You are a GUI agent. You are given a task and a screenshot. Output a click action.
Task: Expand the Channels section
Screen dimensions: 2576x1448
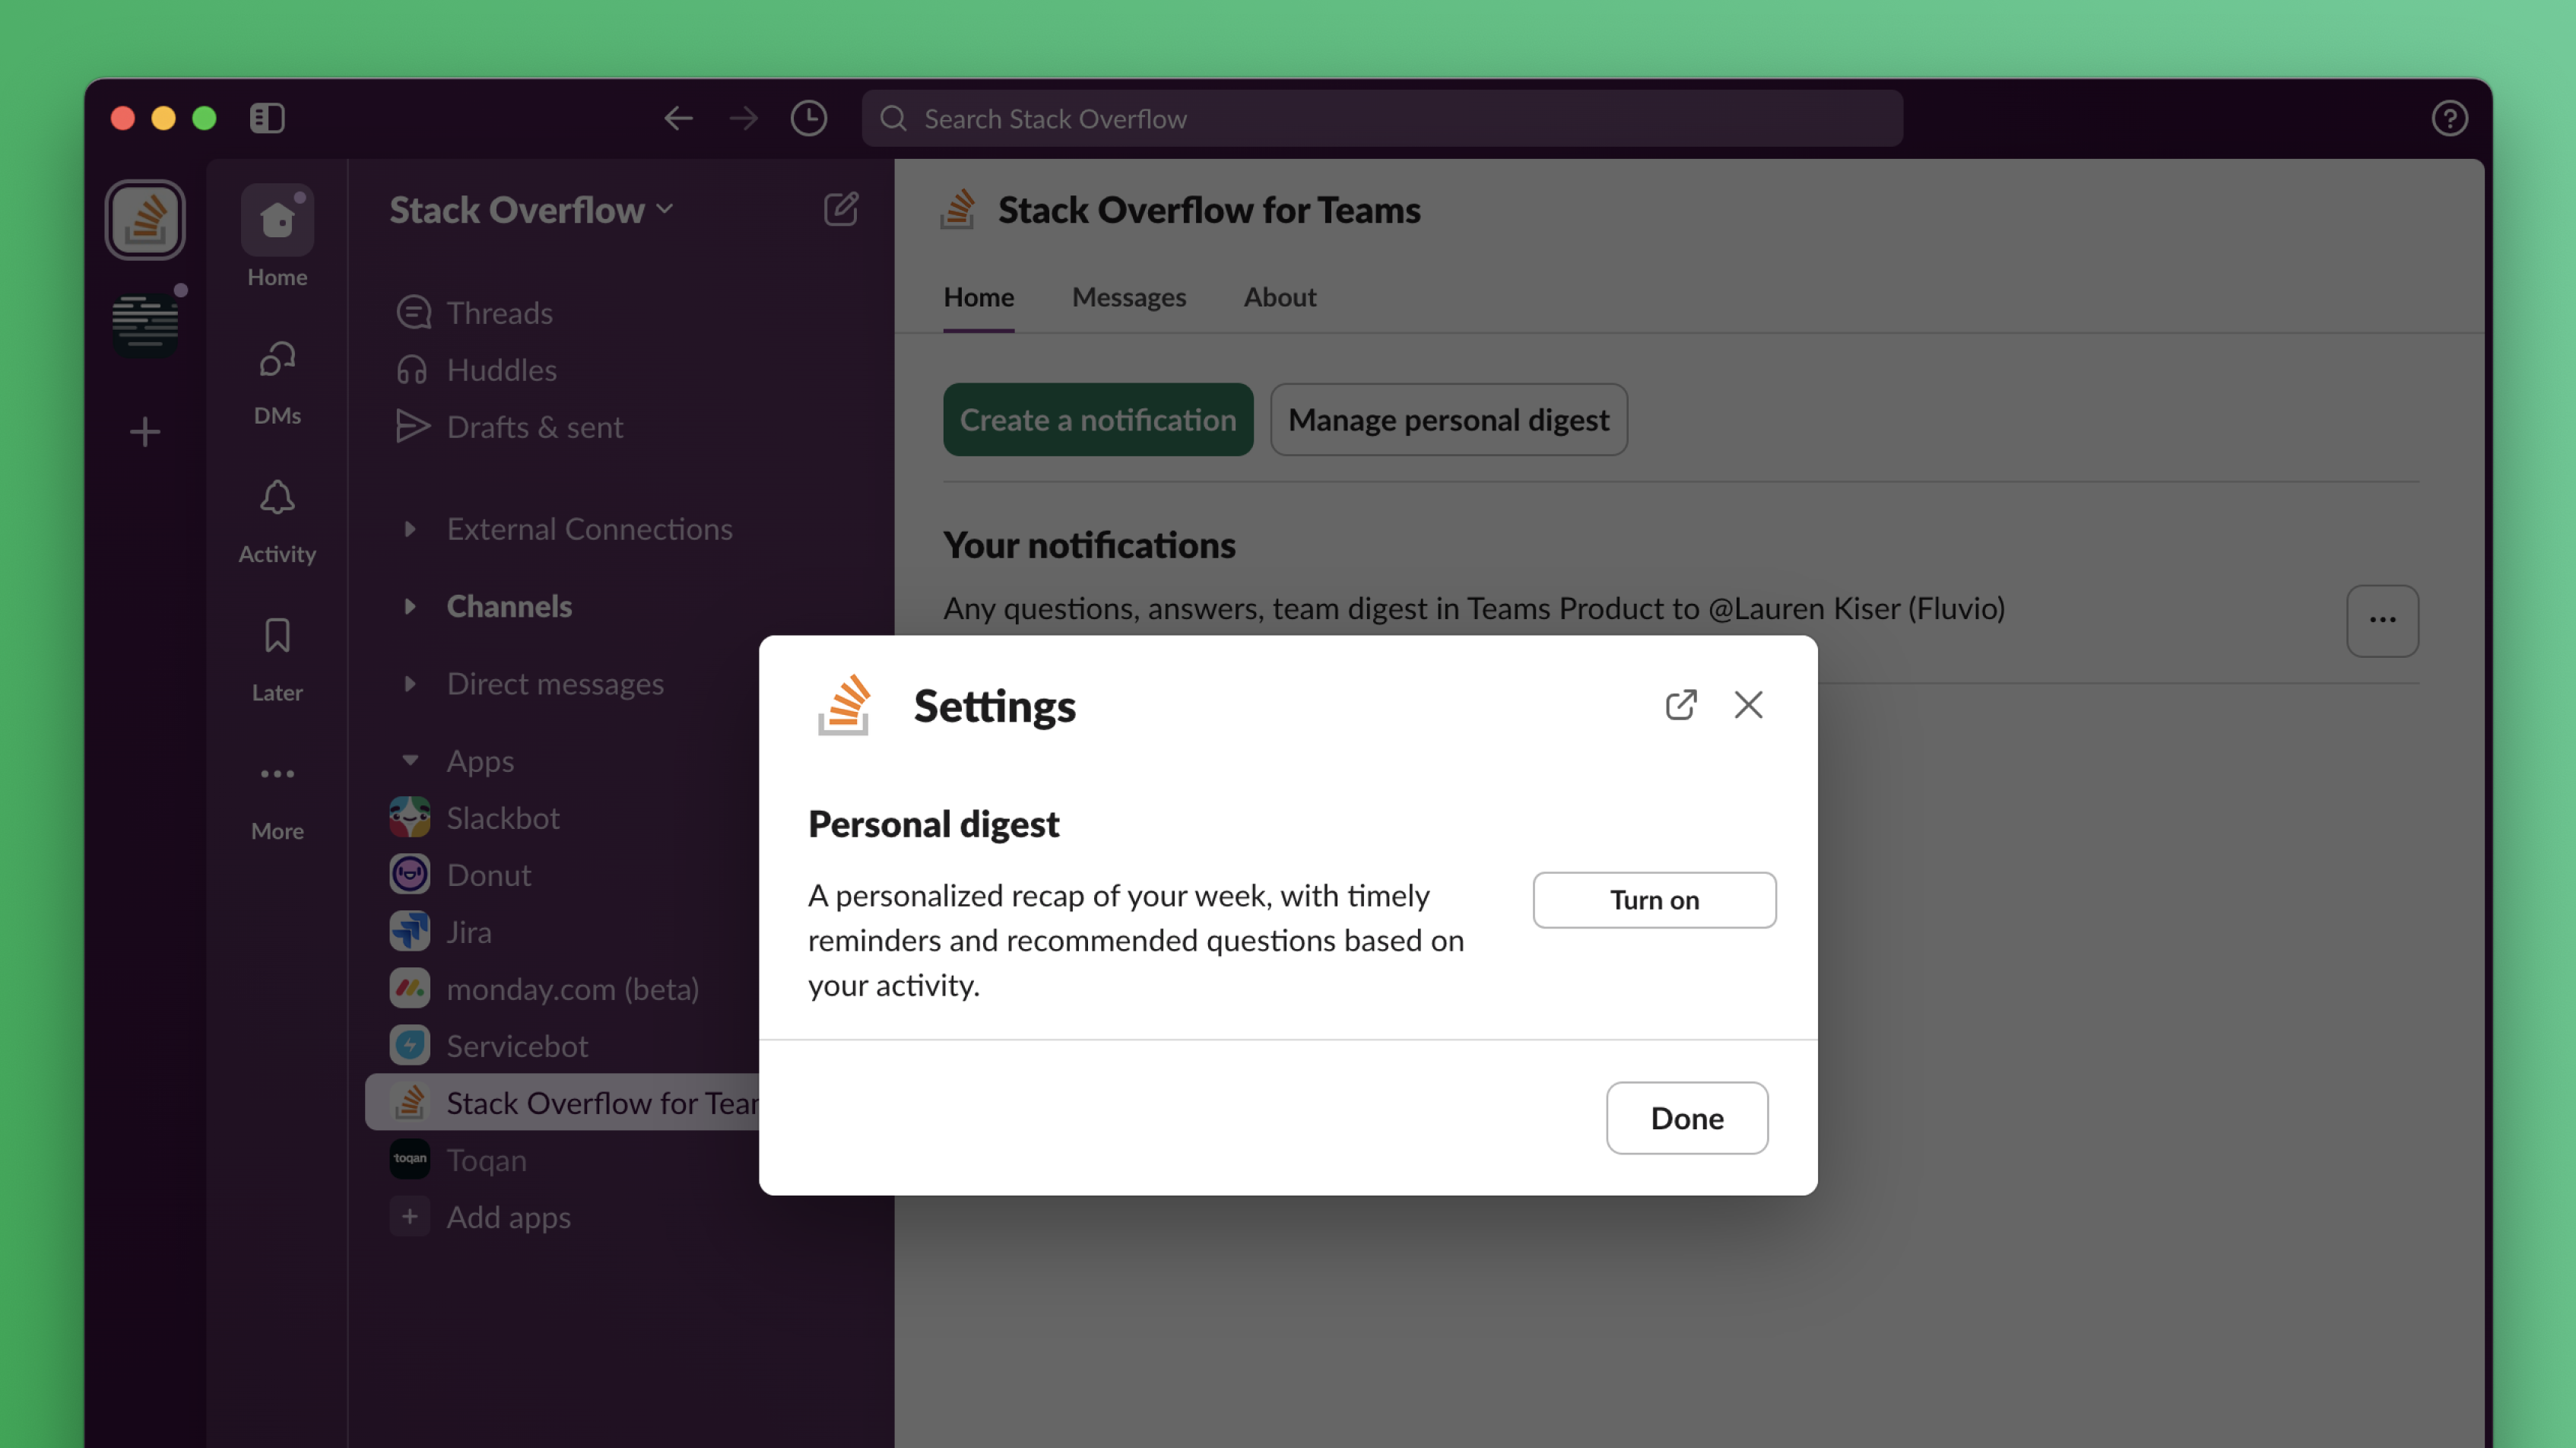pos(409,606)
